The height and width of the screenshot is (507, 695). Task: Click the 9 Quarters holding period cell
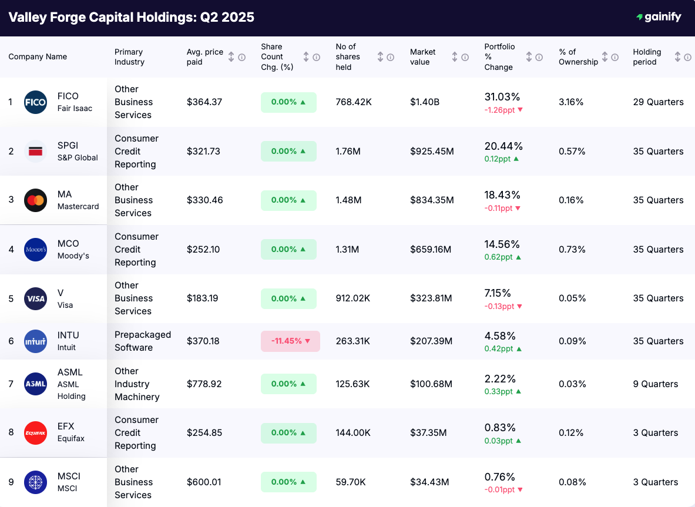pos(656,384)
